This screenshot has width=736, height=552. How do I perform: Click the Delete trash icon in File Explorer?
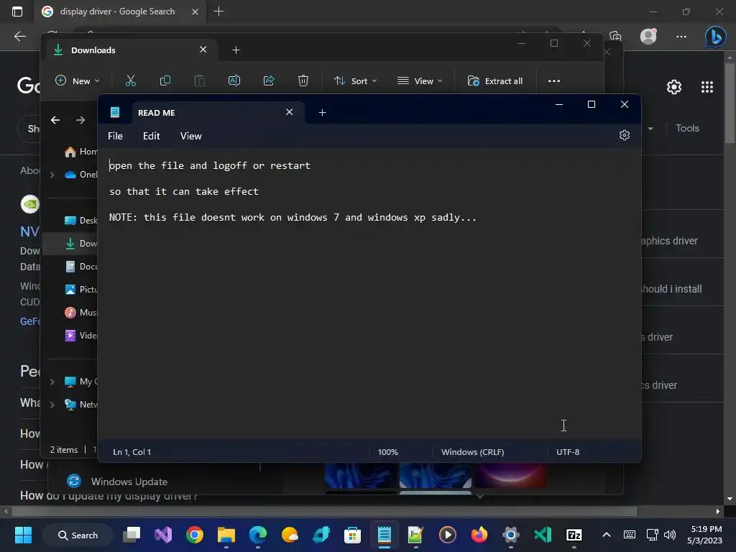tap(303, 80)
